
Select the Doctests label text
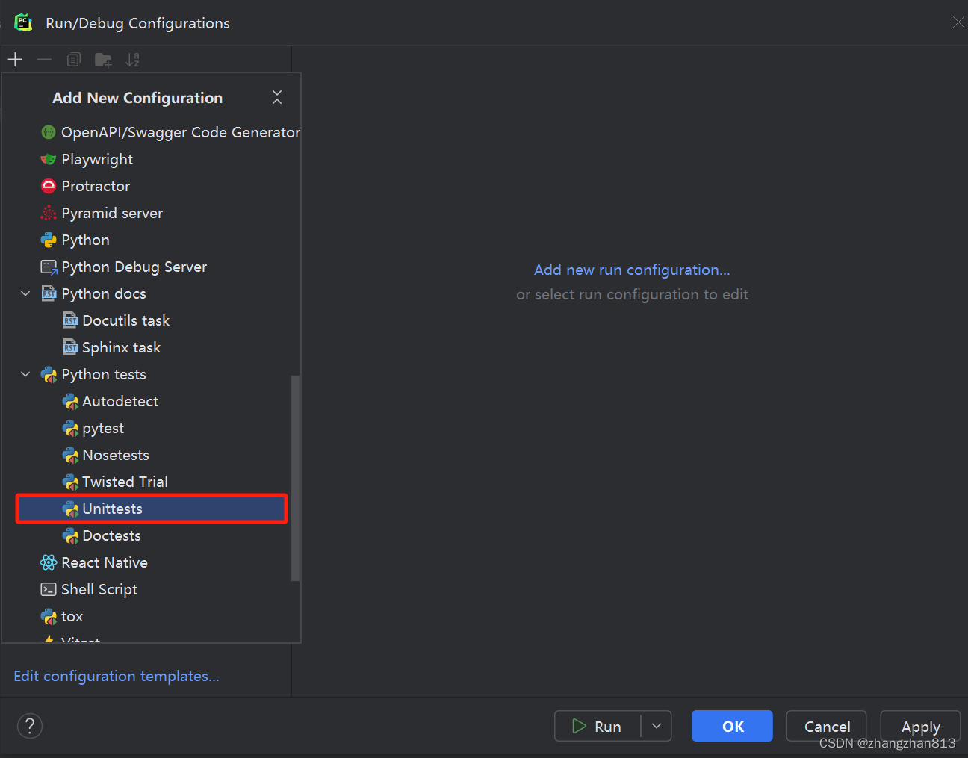pyautogui.click(x=111, y=535)
